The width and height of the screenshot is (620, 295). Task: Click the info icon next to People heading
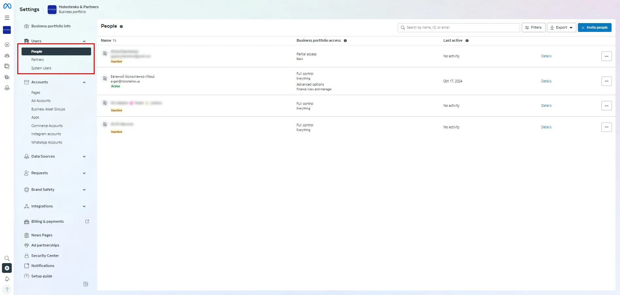point(121,26)
